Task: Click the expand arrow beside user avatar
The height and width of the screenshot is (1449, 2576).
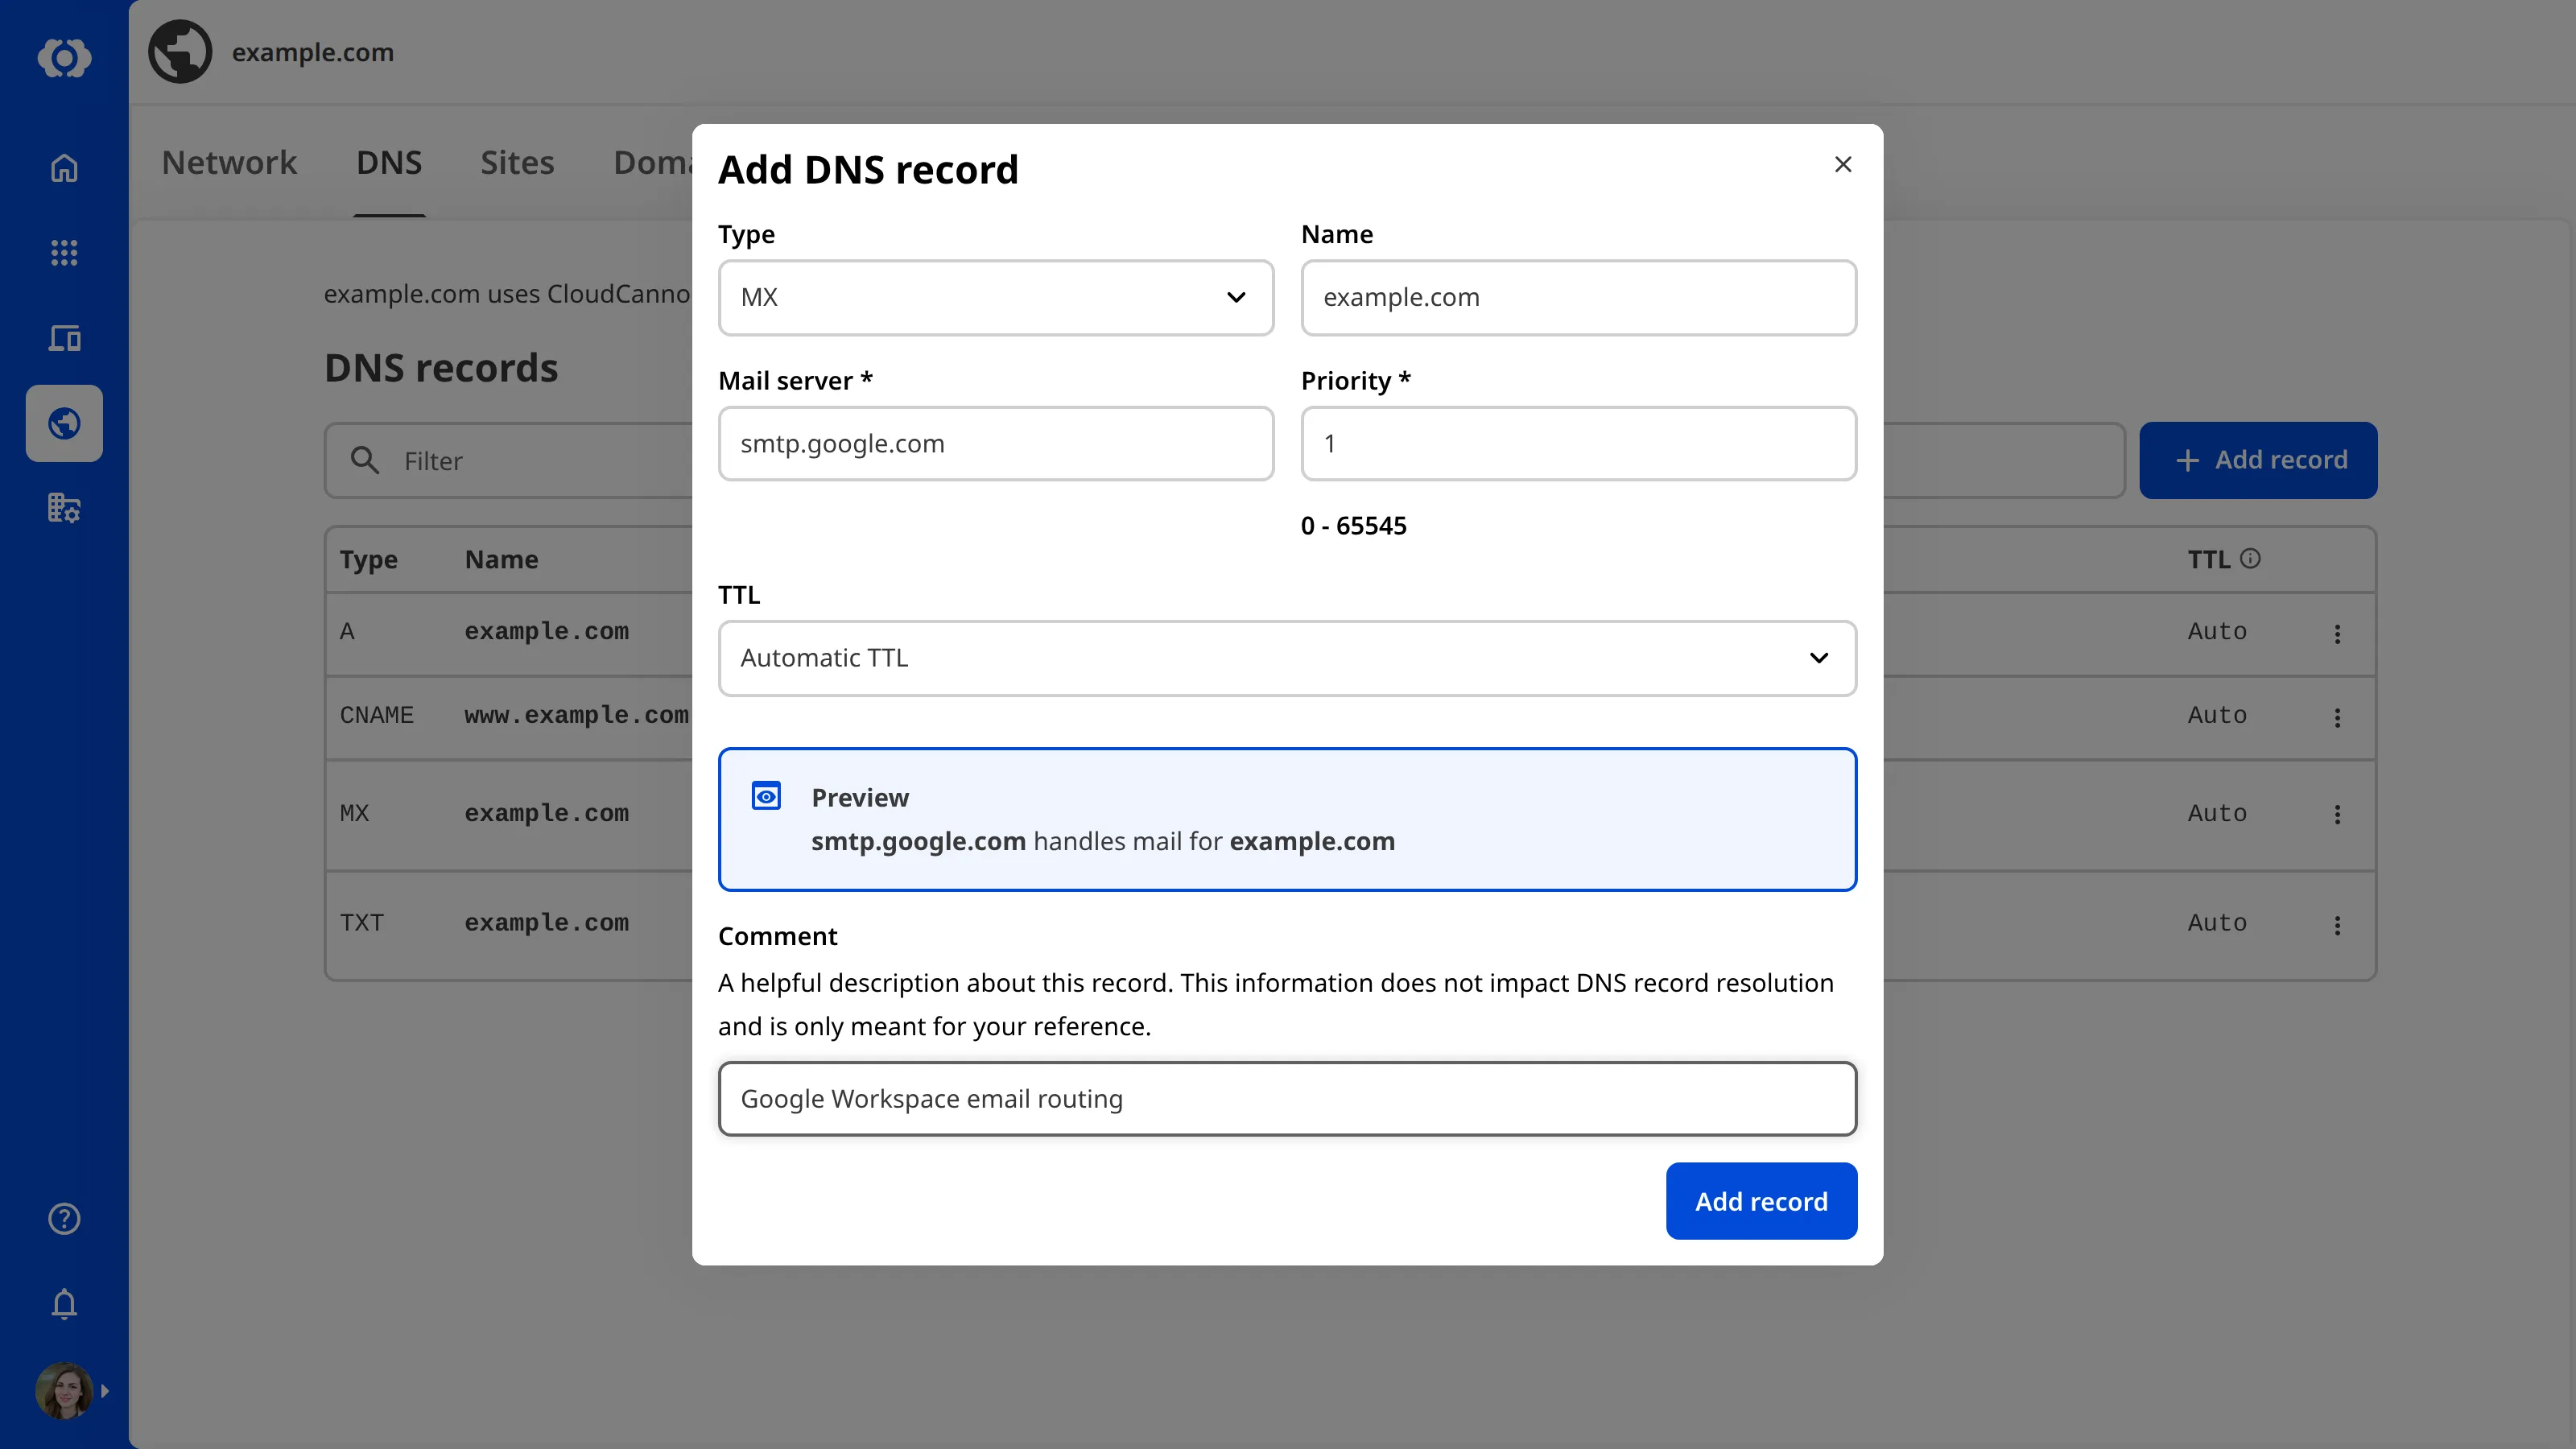Action: 104,1390
